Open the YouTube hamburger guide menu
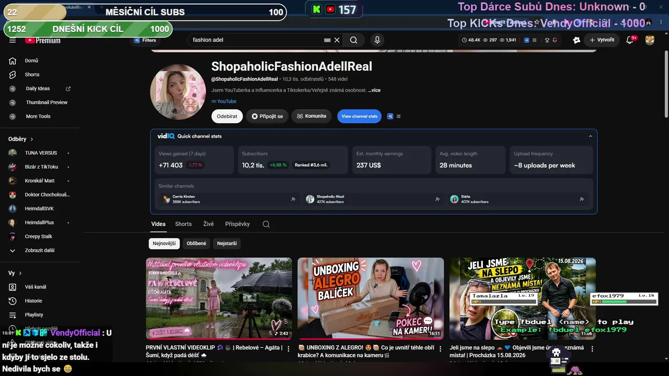 [13, 40]
